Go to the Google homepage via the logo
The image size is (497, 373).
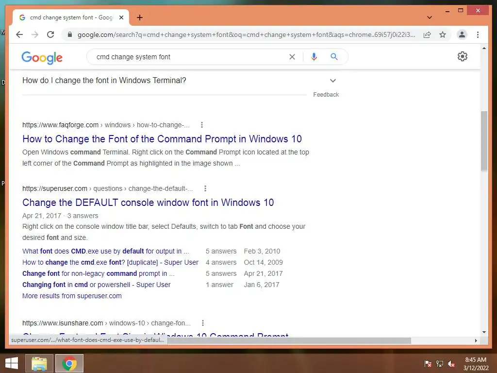[42, 58]
